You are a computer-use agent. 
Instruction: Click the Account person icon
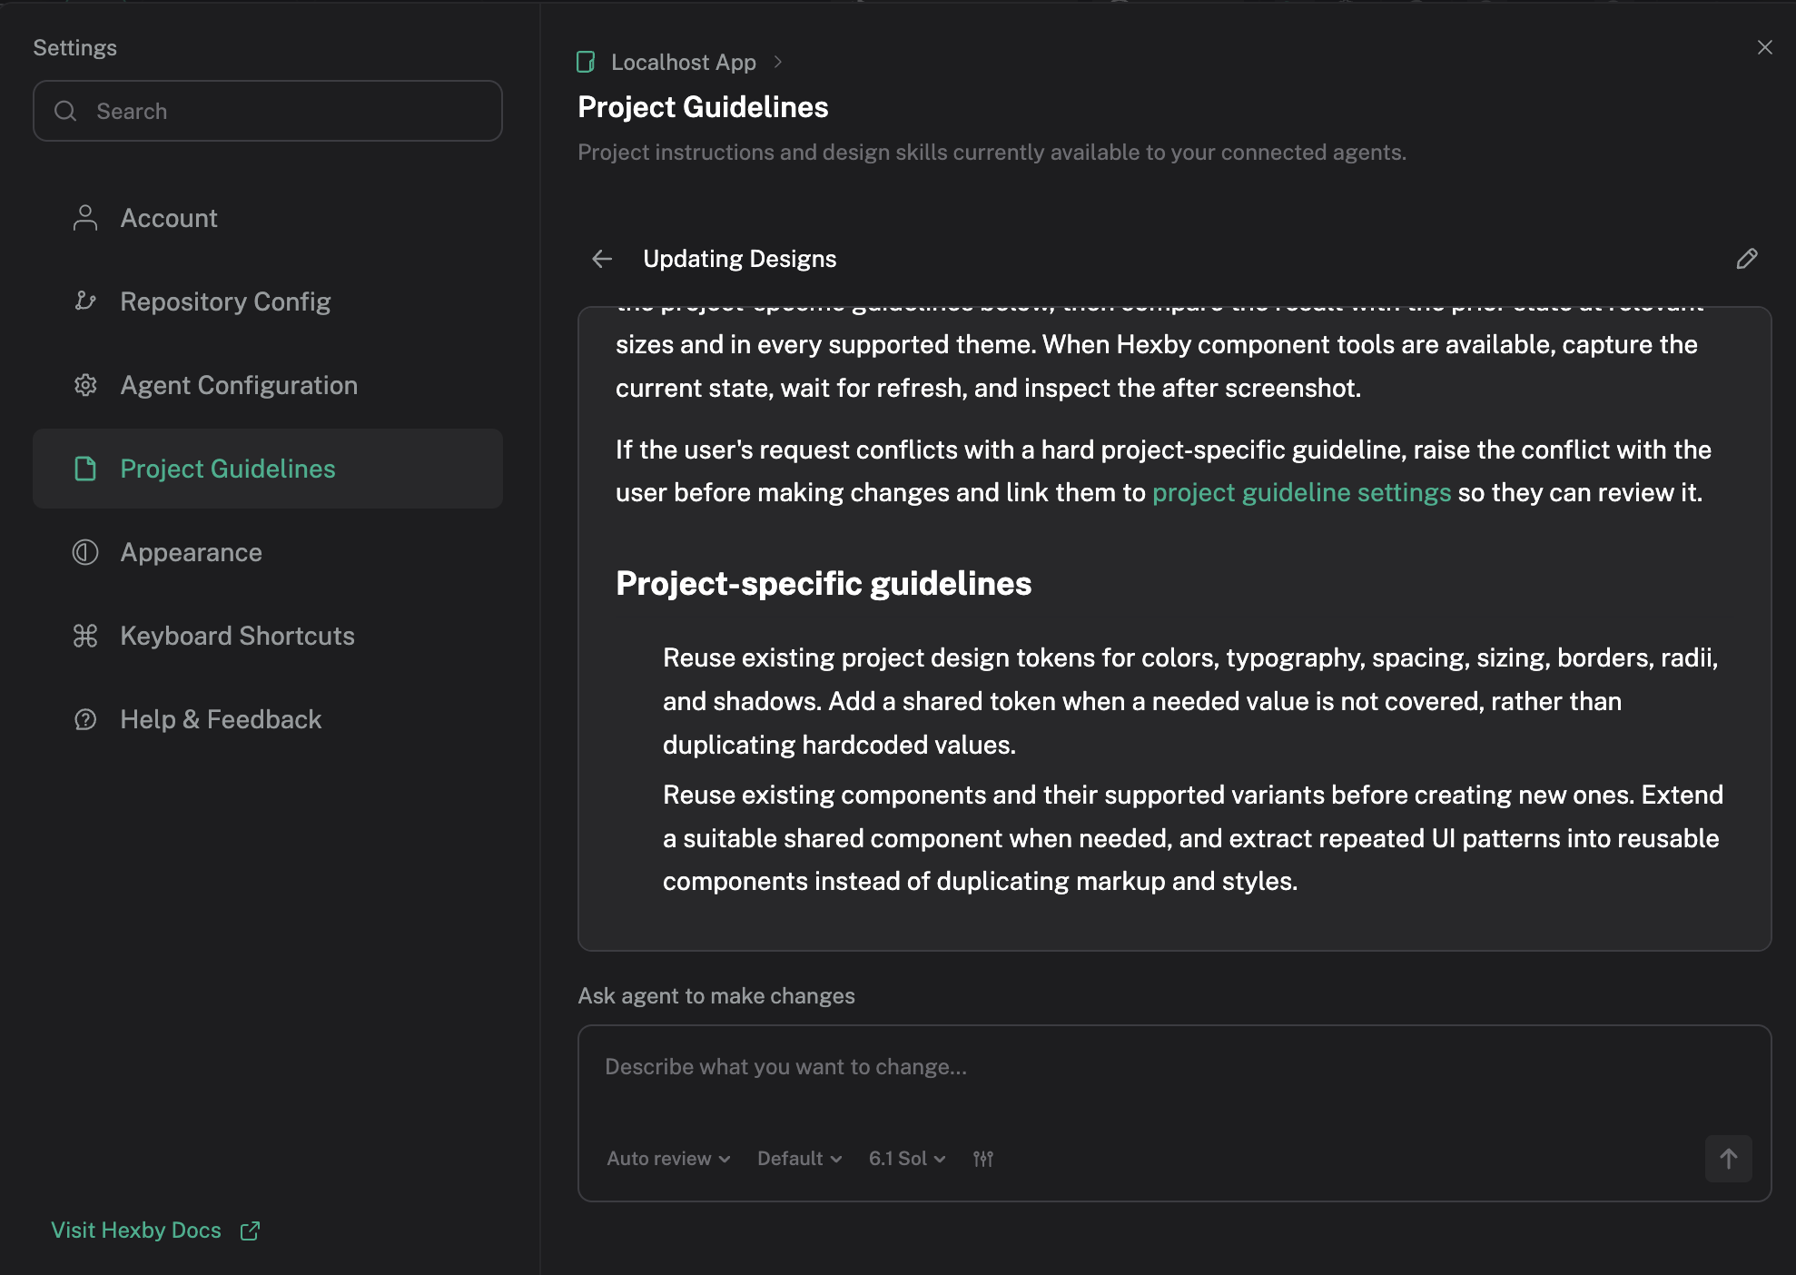click(x=85, y=218)
